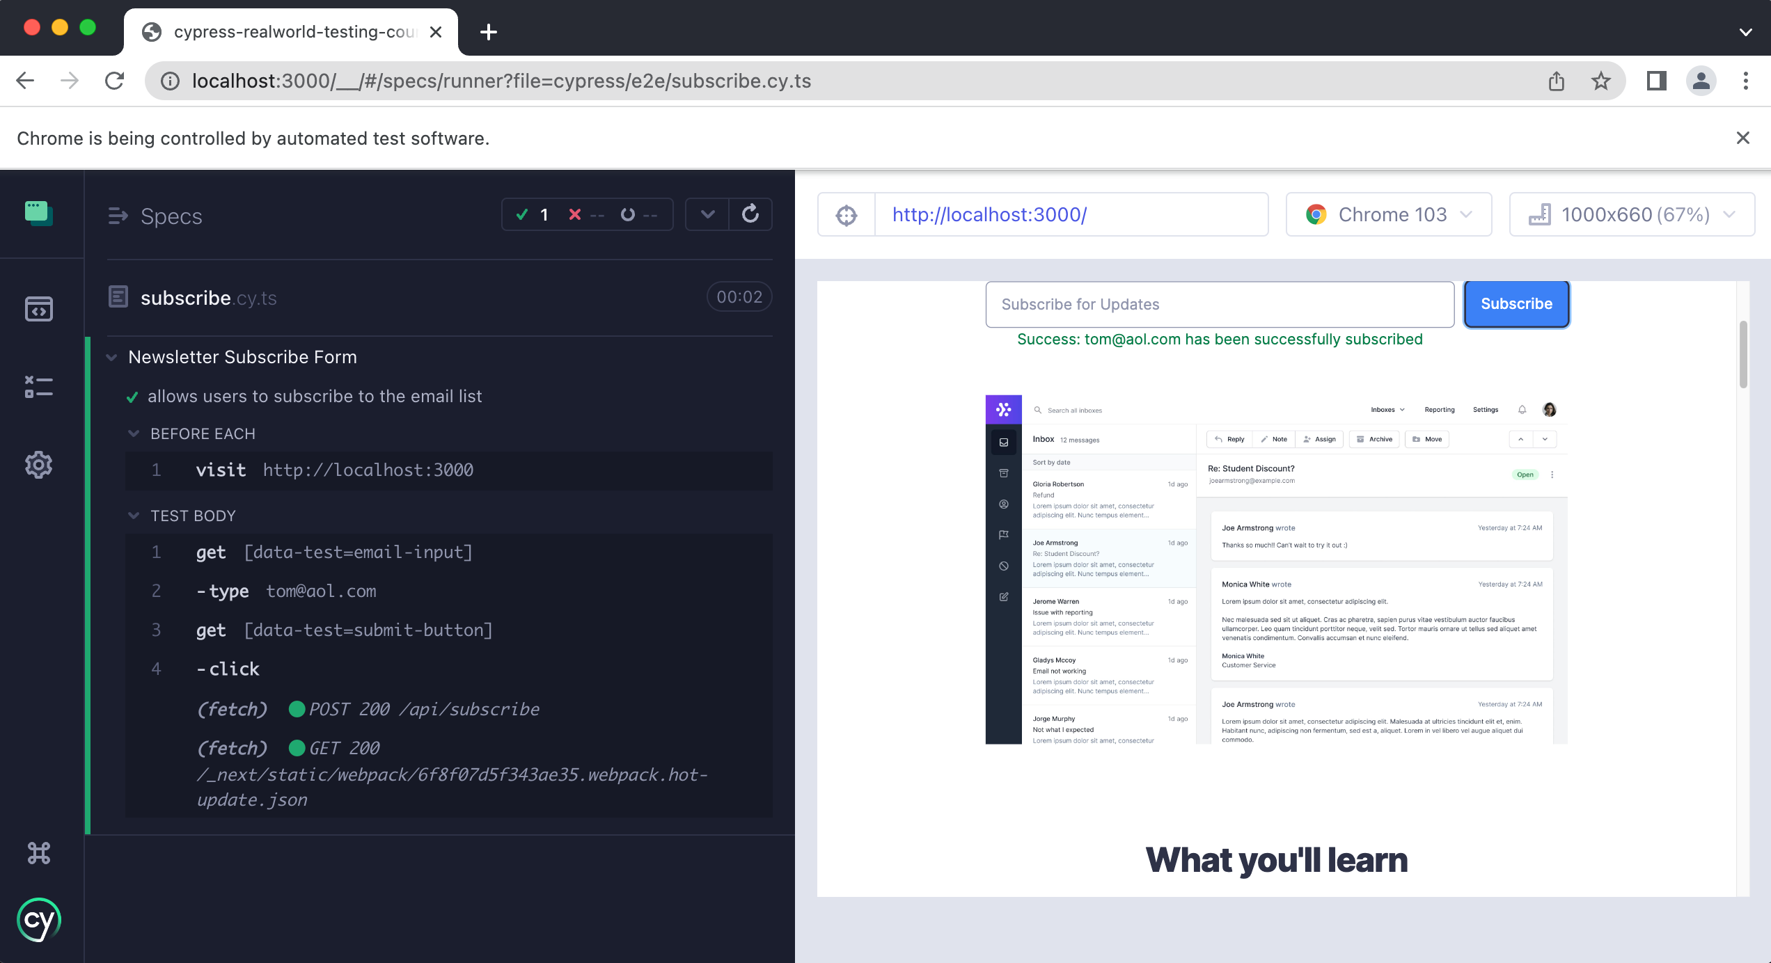Open keyboard shortcuts command icon
Image resolution: width=1771 pixels, height=963 pixels.
[39, 853]
